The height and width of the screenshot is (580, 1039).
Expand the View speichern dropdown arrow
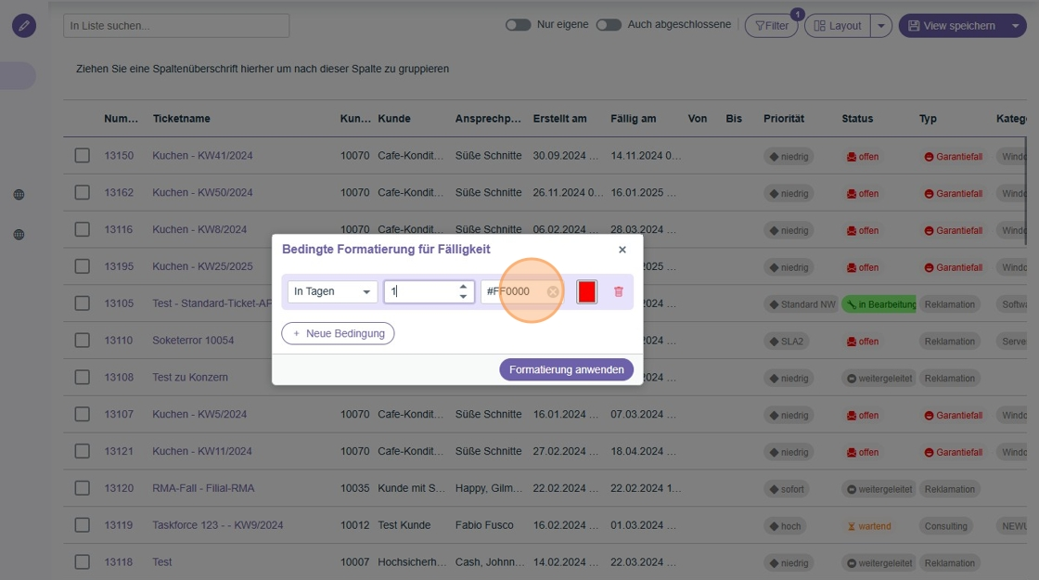(1015, 26)
